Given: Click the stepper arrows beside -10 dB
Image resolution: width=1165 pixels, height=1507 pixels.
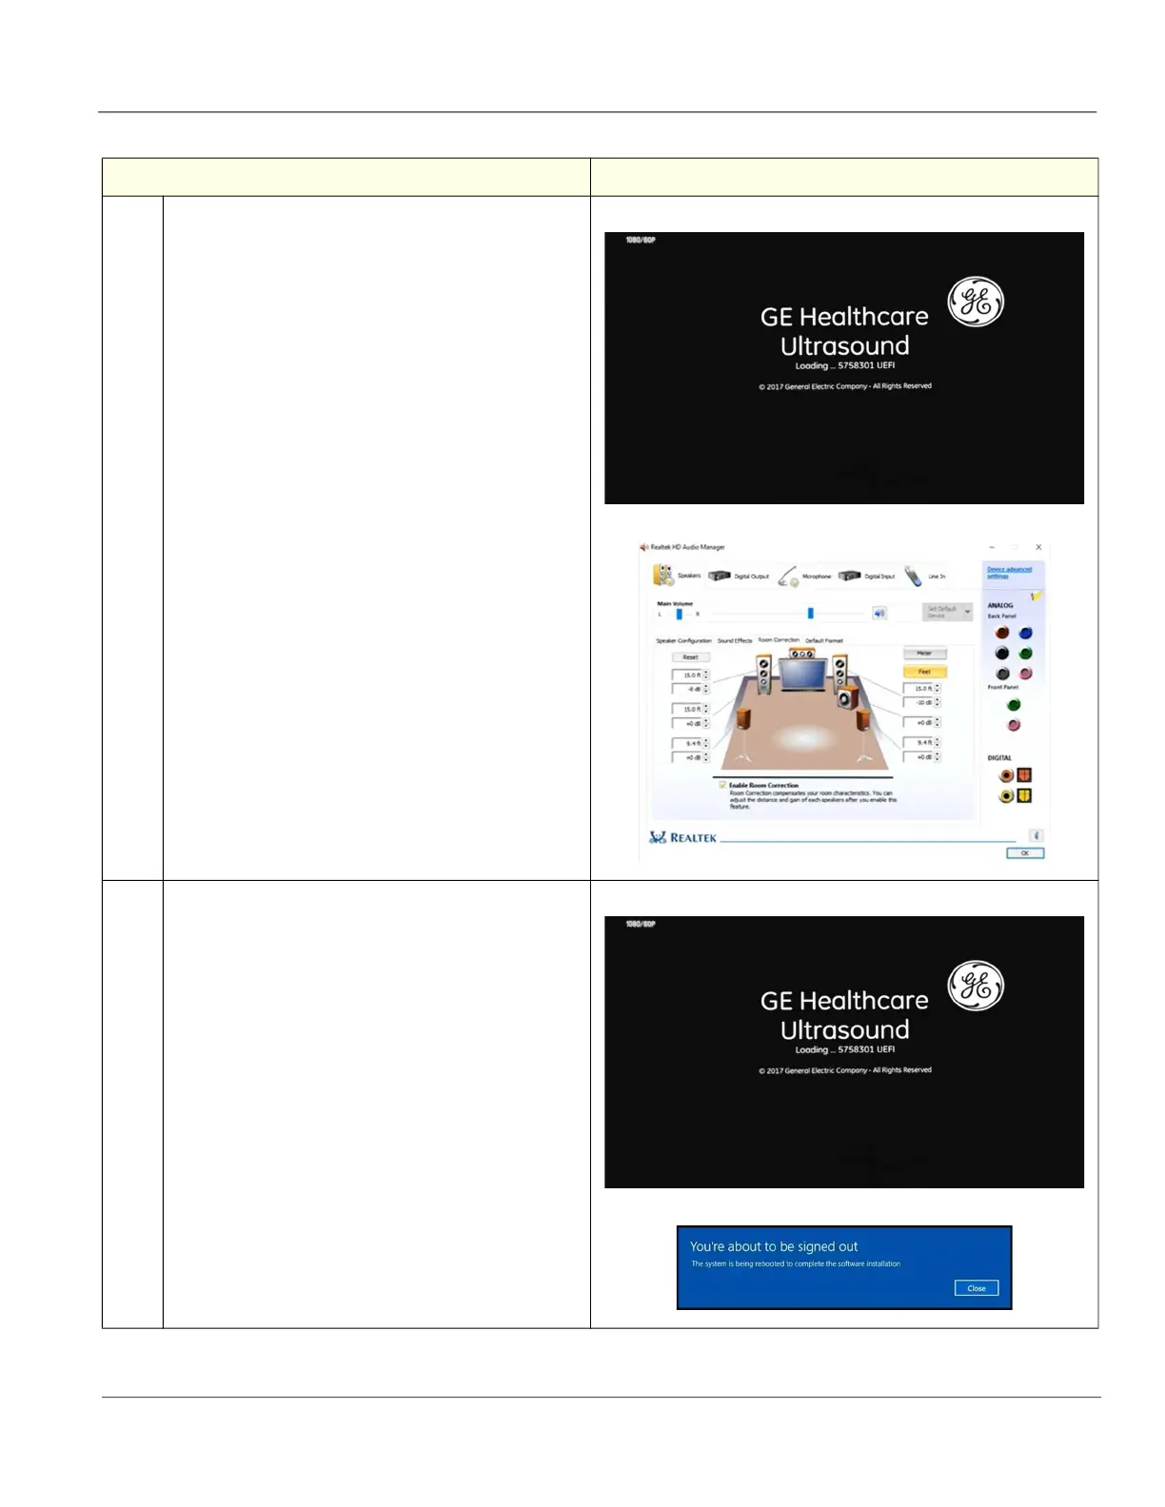Looking at the screenshot, I should point(937,702).
